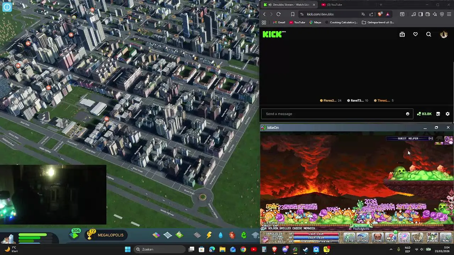
Task: Toggle the browser sidebar panel
Action: pyautogui.click(x=420, y=14)
